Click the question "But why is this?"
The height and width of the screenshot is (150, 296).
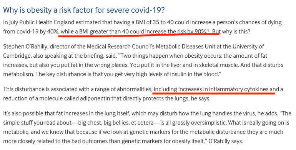pos(231,32)
